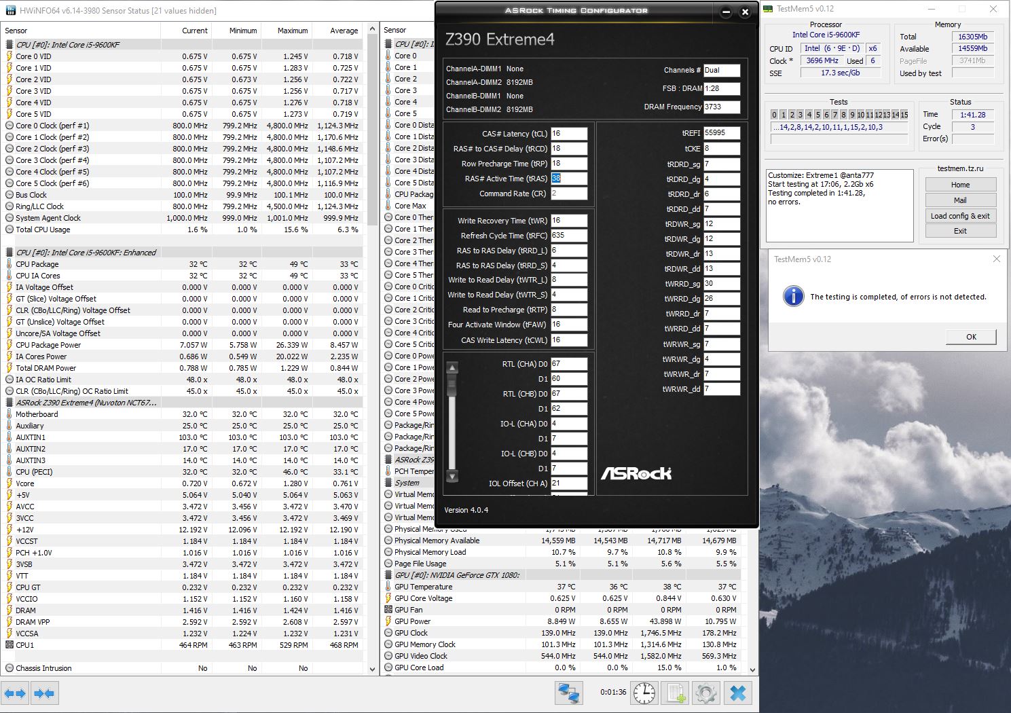Click the thermometer icon beside Motherboard
Viewport: 1011px width, 713px height.
[x=10, y=414]
